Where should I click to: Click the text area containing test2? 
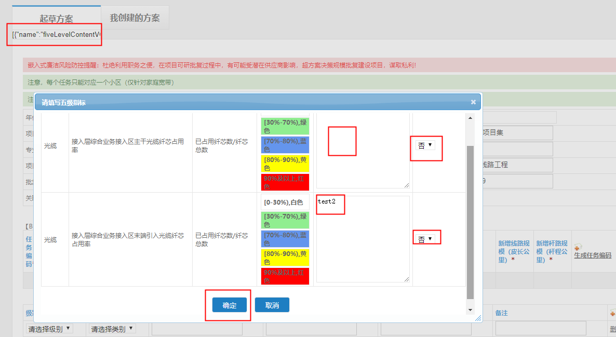click(x=363, y=239)
